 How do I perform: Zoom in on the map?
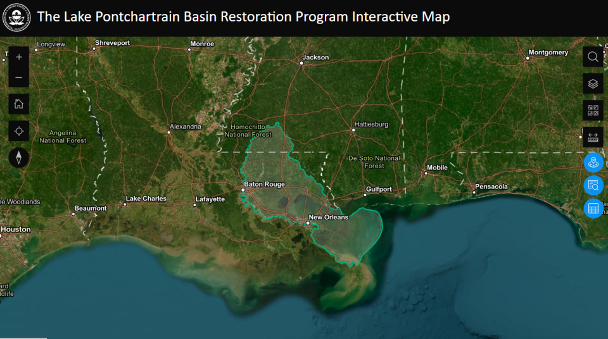click(19, 57)
